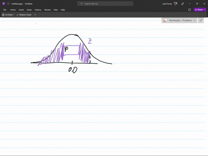
Task: Click the pen mode icon in title bar
Action: point(182,4)
